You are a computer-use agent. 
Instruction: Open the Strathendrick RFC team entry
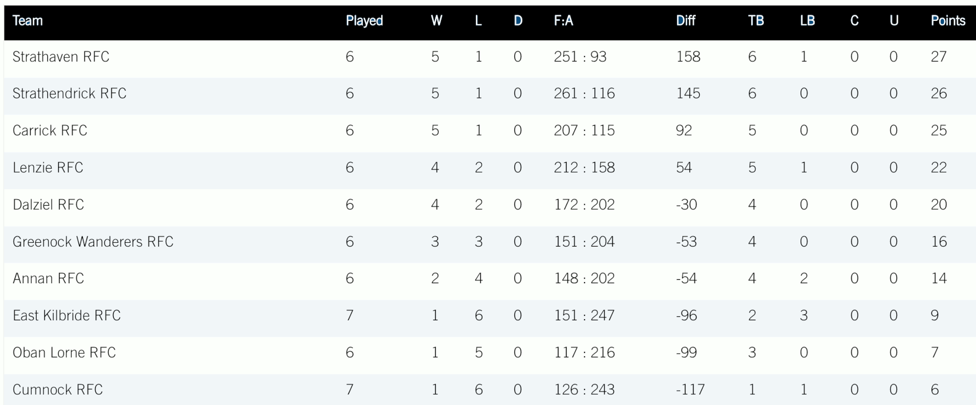tap(69, 94)
